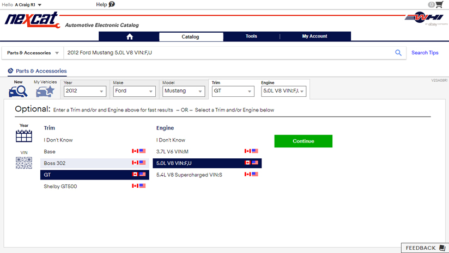Select the Base trim

94,151
